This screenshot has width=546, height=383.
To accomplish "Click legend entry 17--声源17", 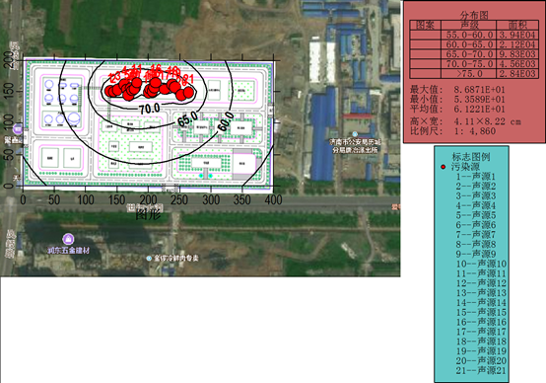I will [x=481, y=332].
